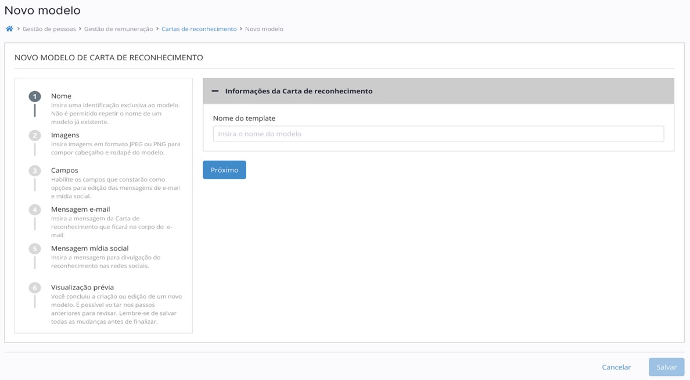Select step 3 circle Campos
Image resolution: width=690 pixels, height=380 pixels.
coord(35,171)
